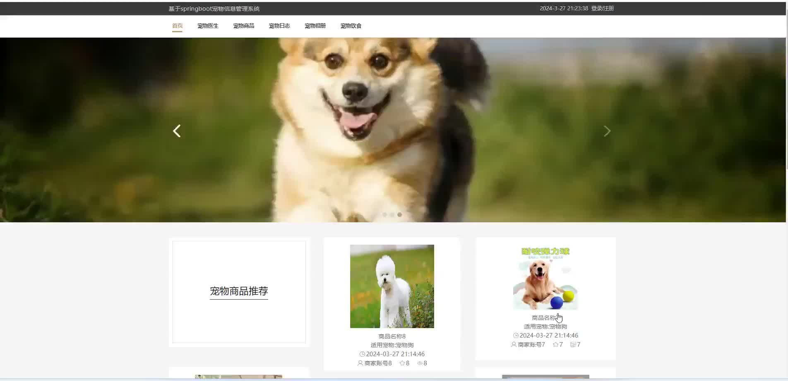Click the user icon beside 商家账号8
788x381 pixels.
point(360,363)
